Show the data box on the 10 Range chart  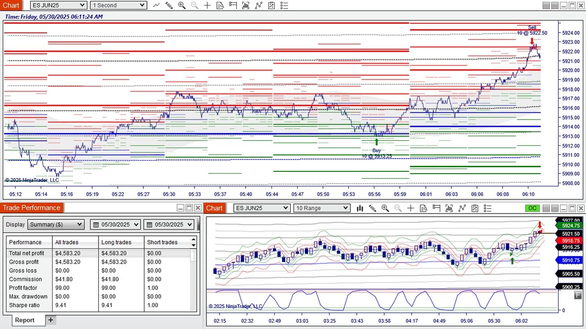pos(423,208)
